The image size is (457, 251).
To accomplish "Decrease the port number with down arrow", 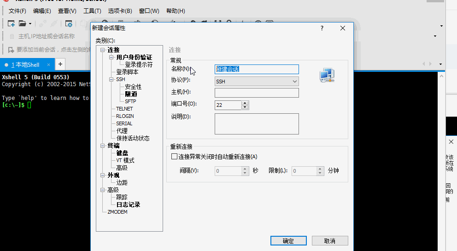I will (x=245, y=107).
